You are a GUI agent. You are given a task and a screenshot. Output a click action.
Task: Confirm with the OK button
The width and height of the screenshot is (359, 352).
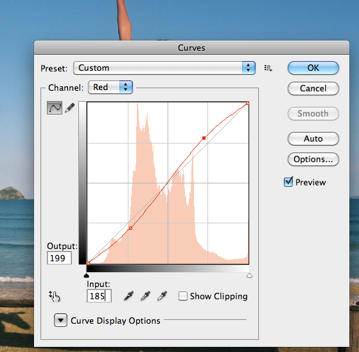click(x=313, y=68)
